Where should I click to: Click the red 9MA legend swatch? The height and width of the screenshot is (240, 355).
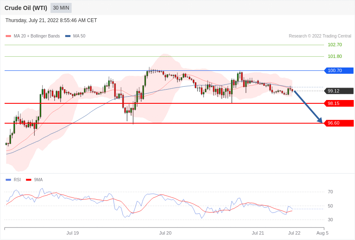pyautogui.click(x=29, y=180)
